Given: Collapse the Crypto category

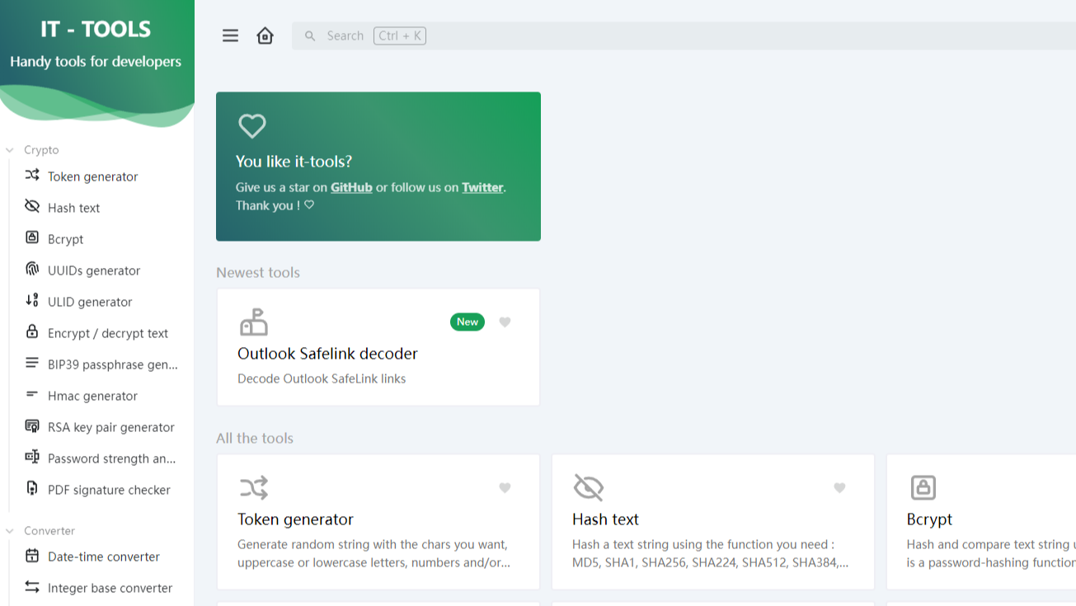Looking at the screenshot, I should pos(10,150).
